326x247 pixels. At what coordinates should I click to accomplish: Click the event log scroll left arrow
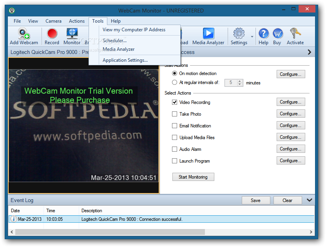[x=12, y=232]
